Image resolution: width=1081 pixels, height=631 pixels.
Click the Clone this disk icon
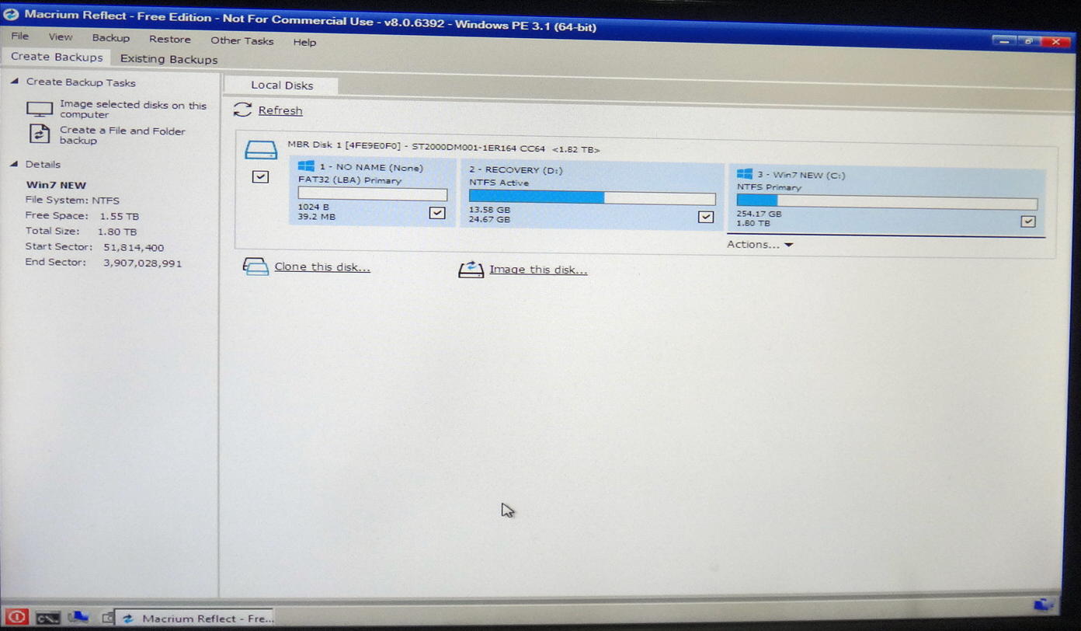(x=255, y=267)
